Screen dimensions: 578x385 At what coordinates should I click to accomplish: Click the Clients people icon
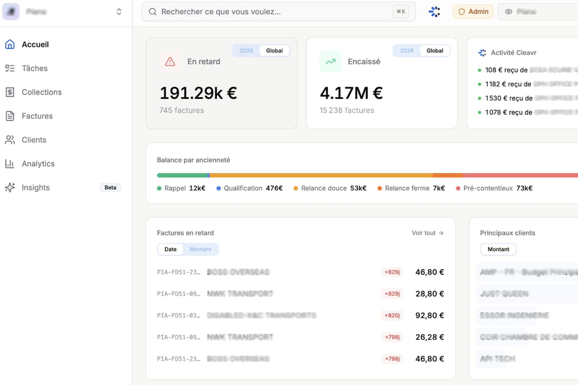coord(9,140)
